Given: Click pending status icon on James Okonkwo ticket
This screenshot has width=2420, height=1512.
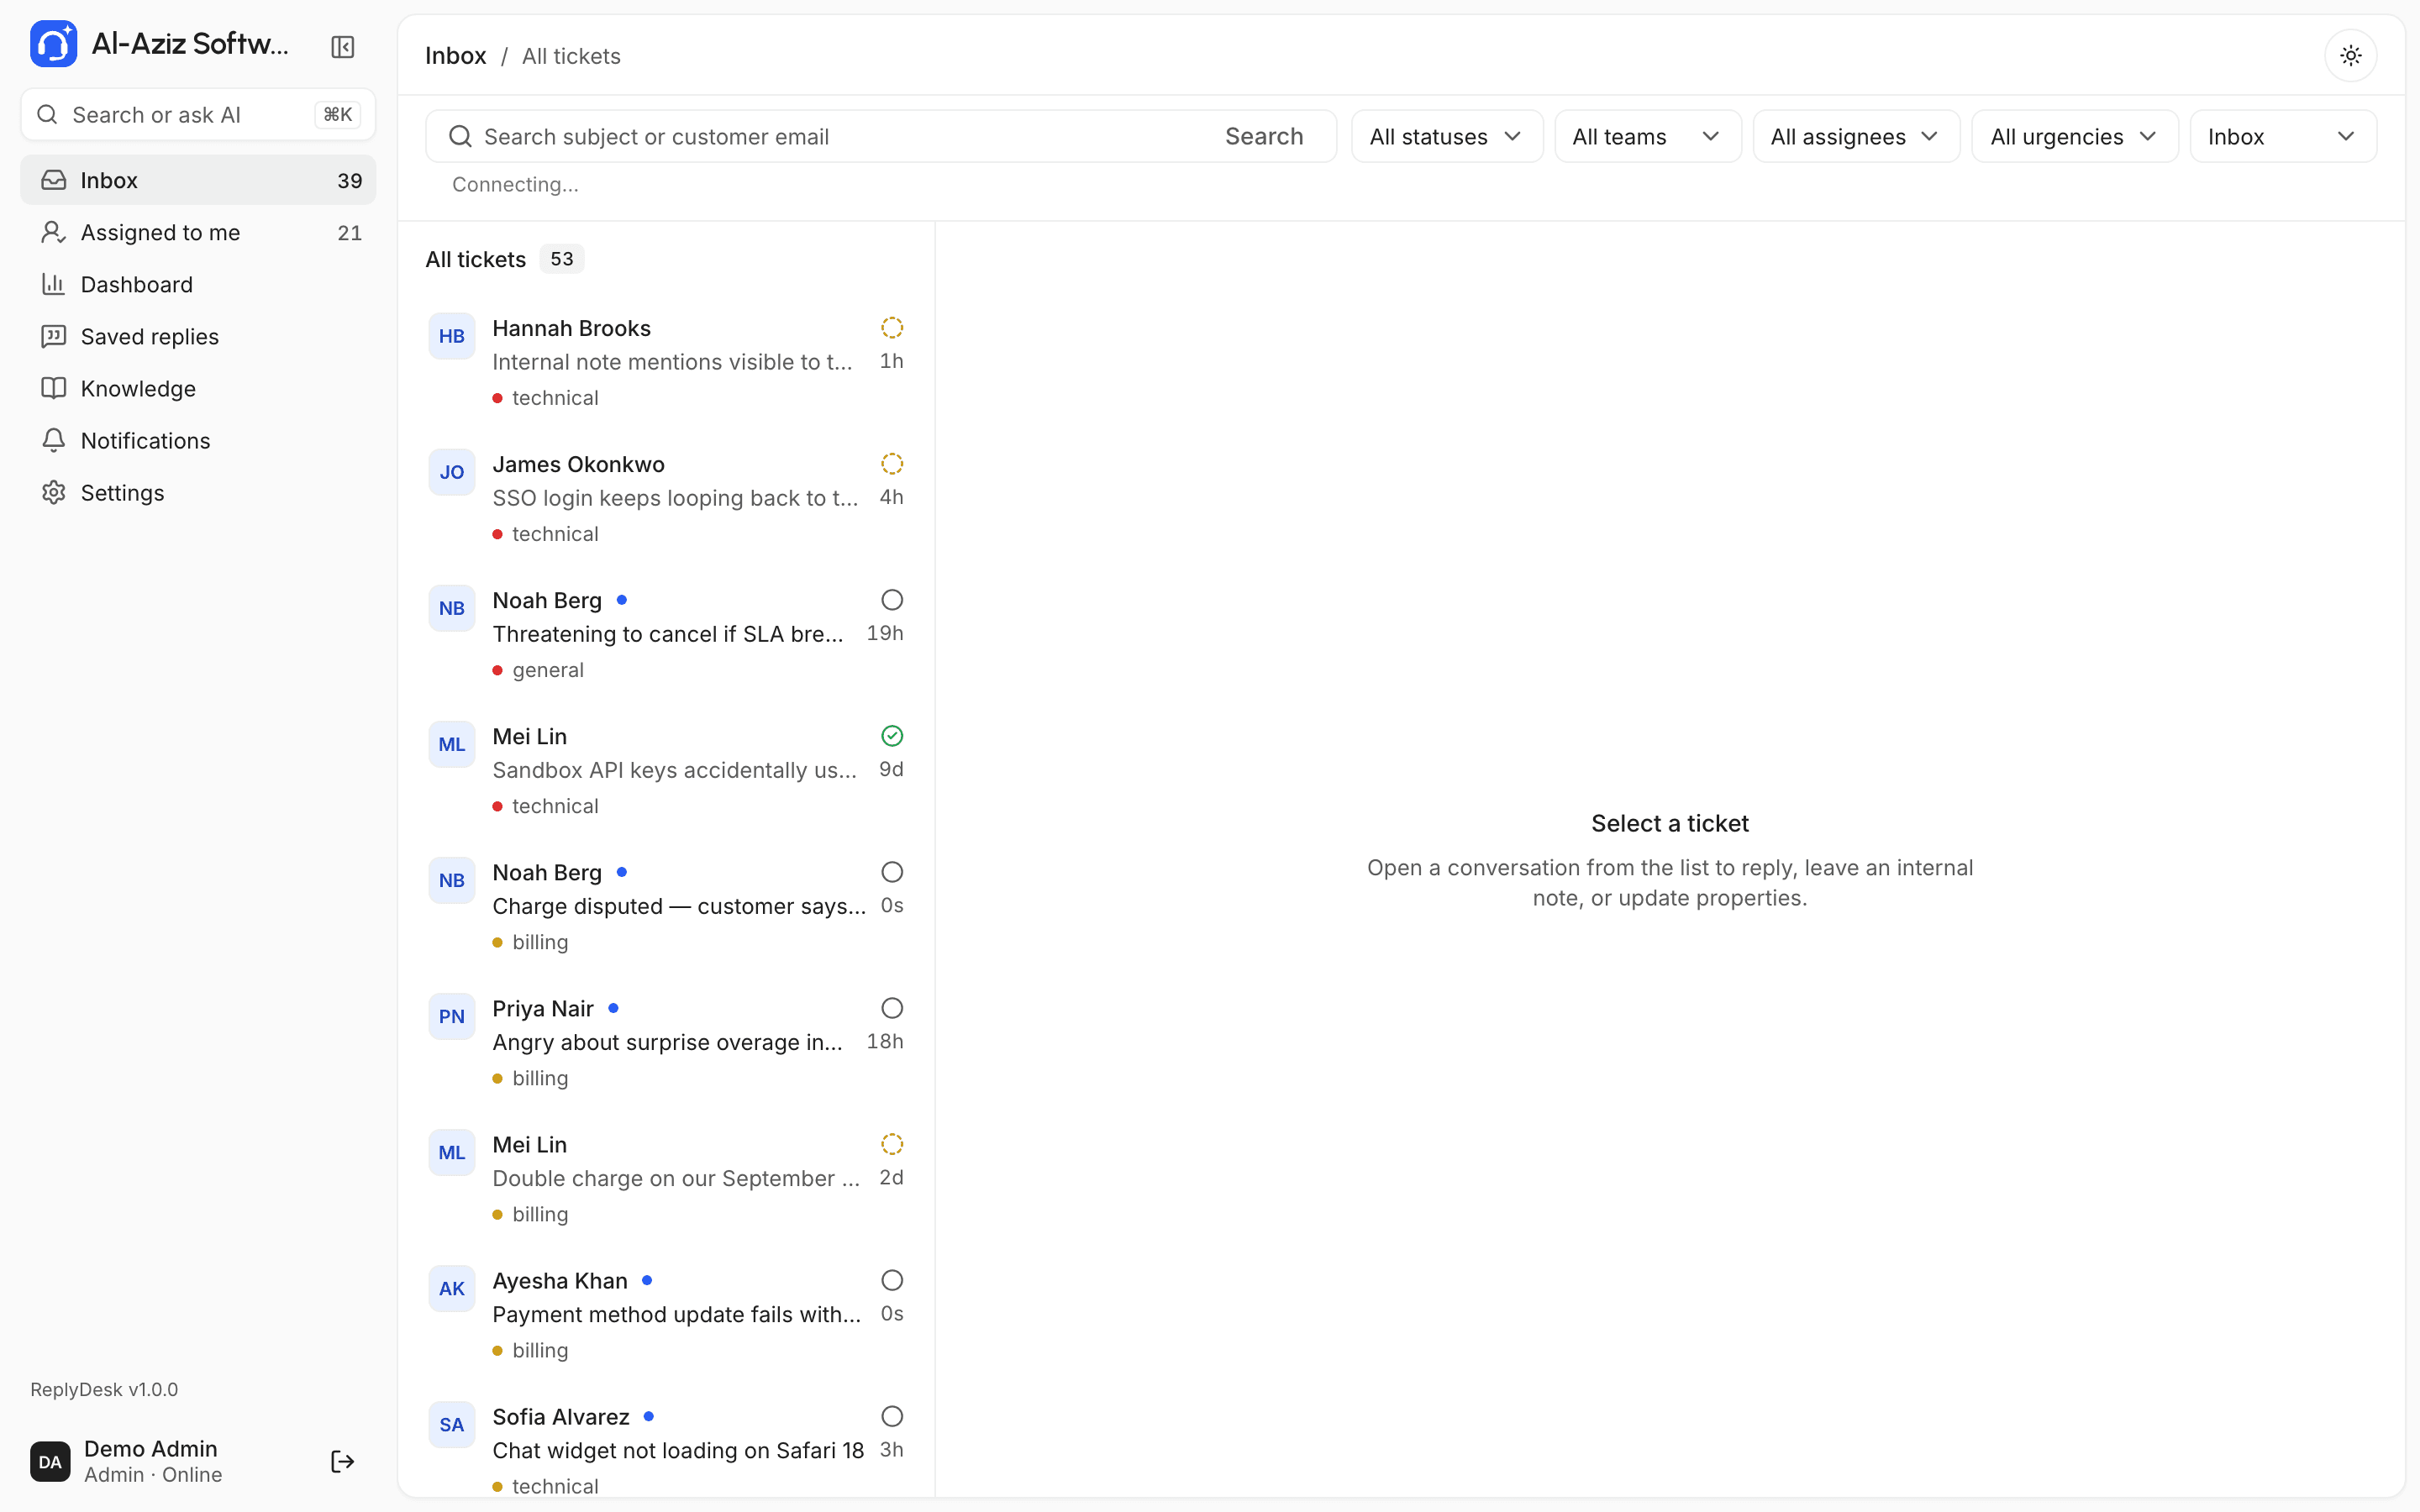Looking at the screenshot, I should [x=892, y=464].
